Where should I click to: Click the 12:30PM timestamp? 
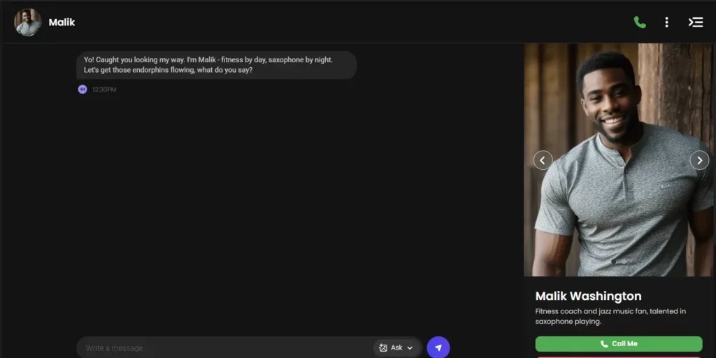point(104,89)
